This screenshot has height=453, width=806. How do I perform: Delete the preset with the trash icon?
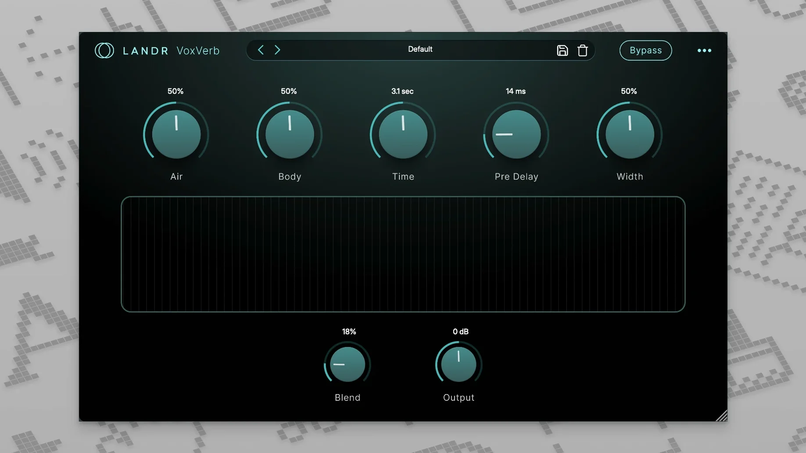(582, 50)
